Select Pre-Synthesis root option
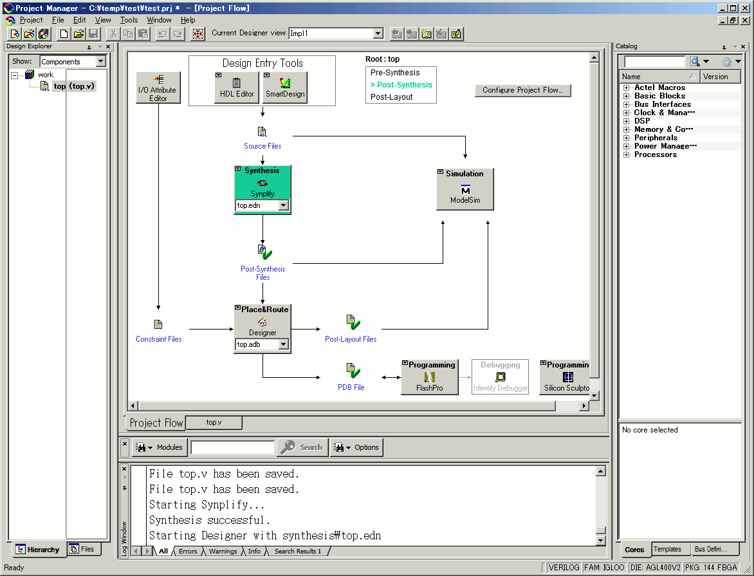The image size is (754, 576). click(395, 73)
